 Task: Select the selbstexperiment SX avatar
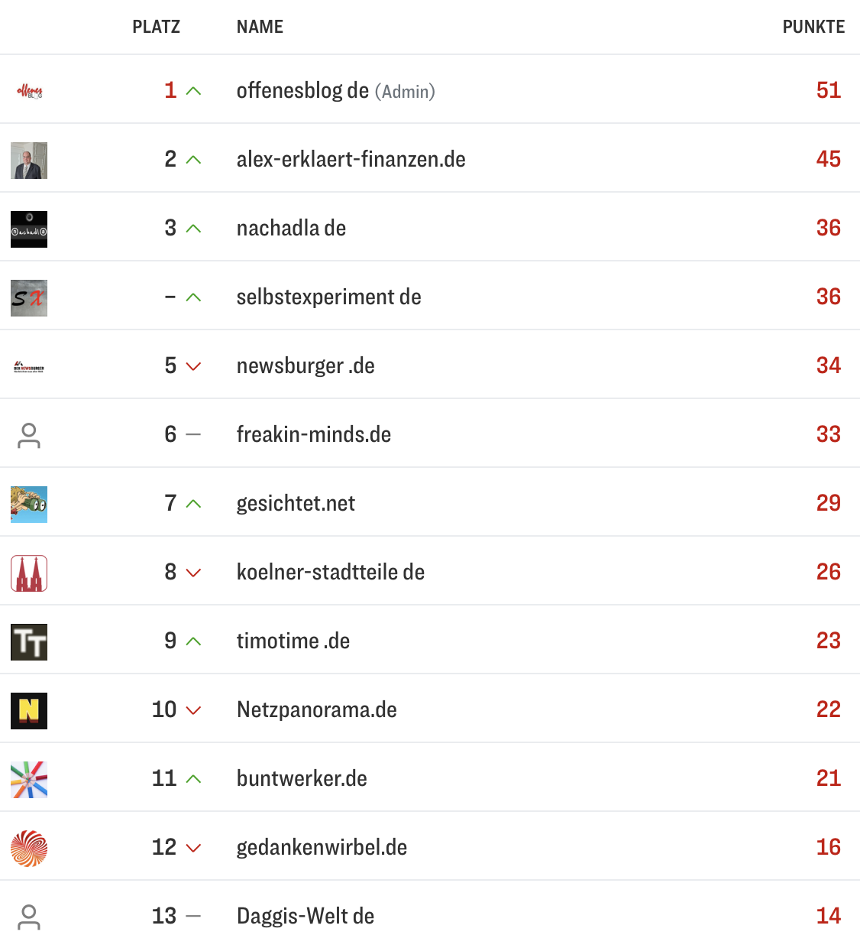tap(29, 298)
